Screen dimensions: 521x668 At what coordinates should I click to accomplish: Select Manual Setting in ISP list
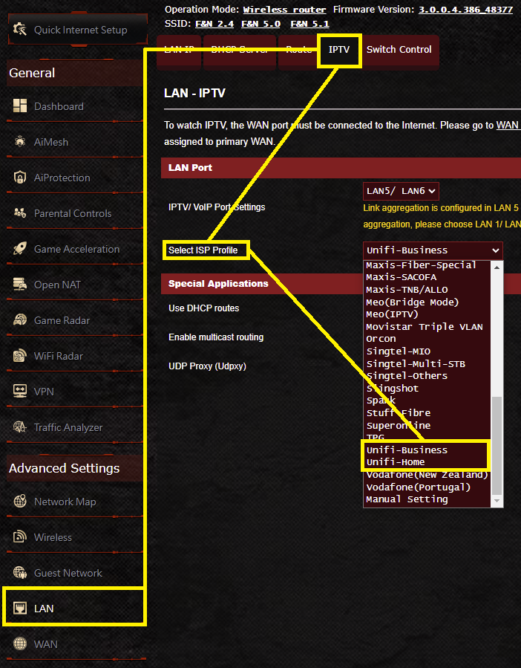point(407,499)
